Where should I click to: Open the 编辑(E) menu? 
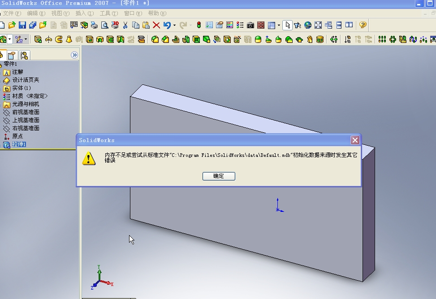(x=36, y=13)
